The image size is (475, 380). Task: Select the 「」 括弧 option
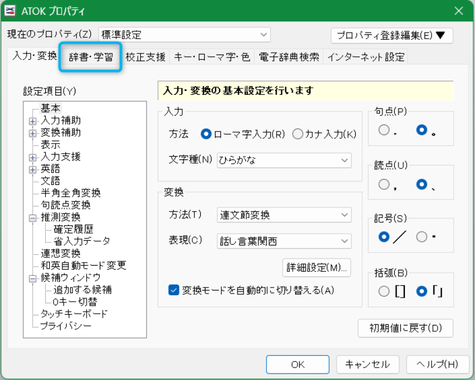click(422, 291)
